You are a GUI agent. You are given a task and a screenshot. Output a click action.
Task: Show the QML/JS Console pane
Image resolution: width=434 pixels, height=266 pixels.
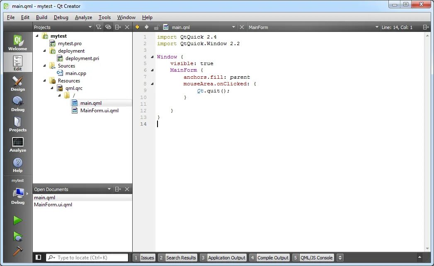click(313, 257)
